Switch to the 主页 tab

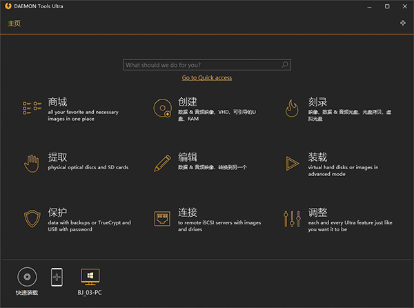coord(14,23)
